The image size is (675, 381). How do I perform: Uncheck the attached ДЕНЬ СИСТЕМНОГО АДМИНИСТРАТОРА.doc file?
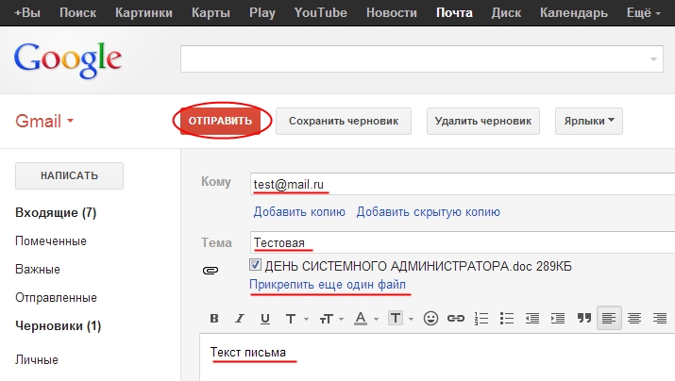[255, 264]
